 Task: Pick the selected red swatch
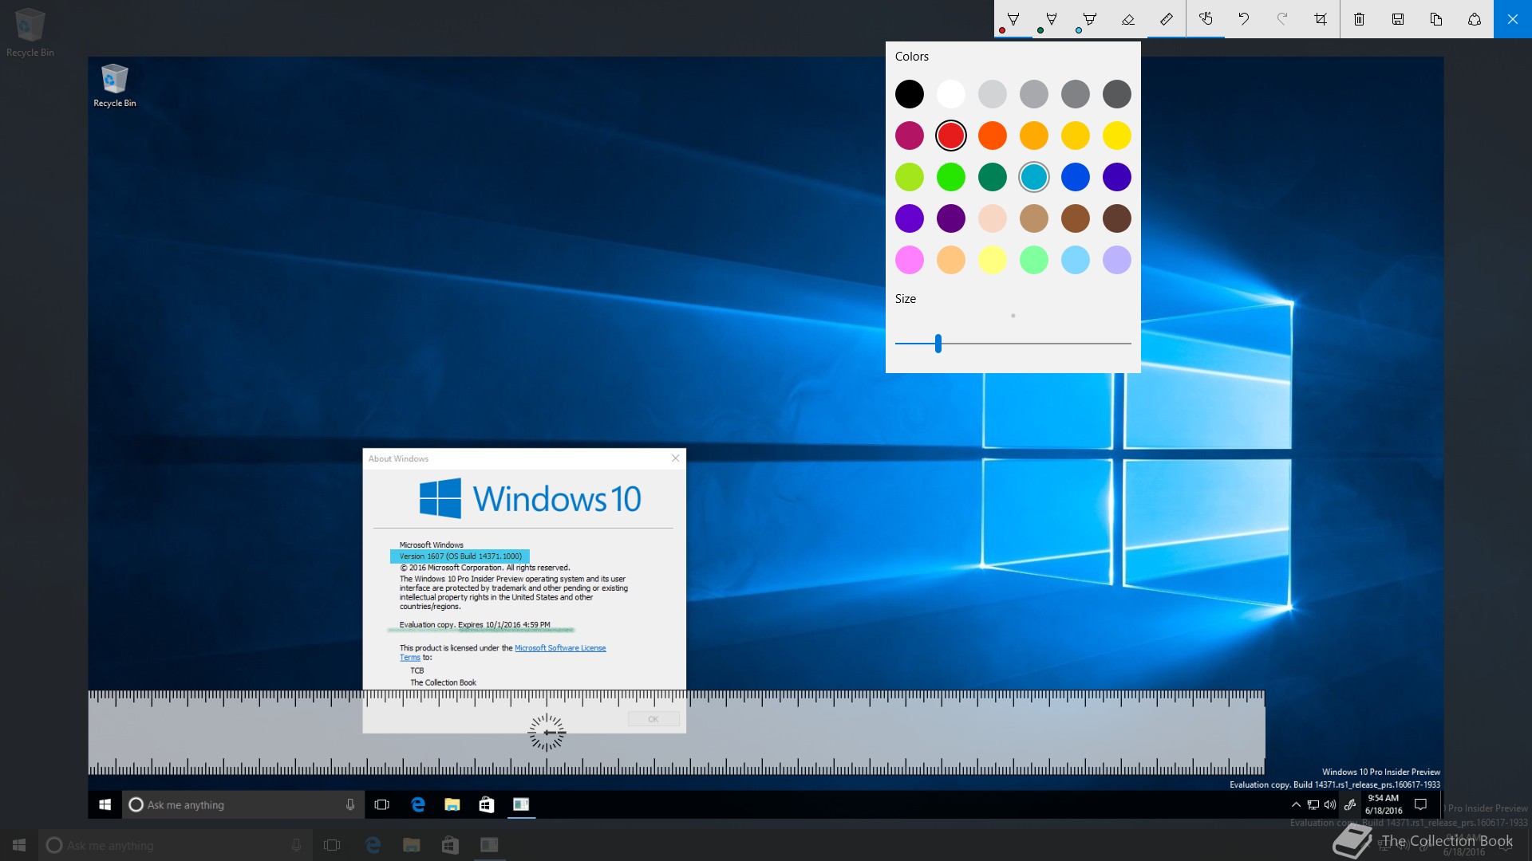point(951,136)
